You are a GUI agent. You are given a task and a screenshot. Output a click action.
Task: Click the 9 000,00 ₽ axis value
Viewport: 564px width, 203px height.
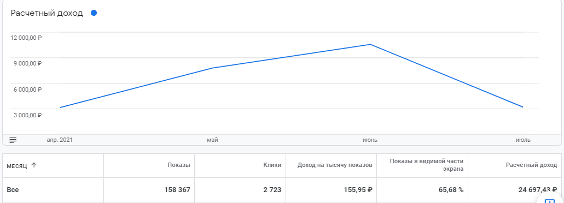coord(28,64)
